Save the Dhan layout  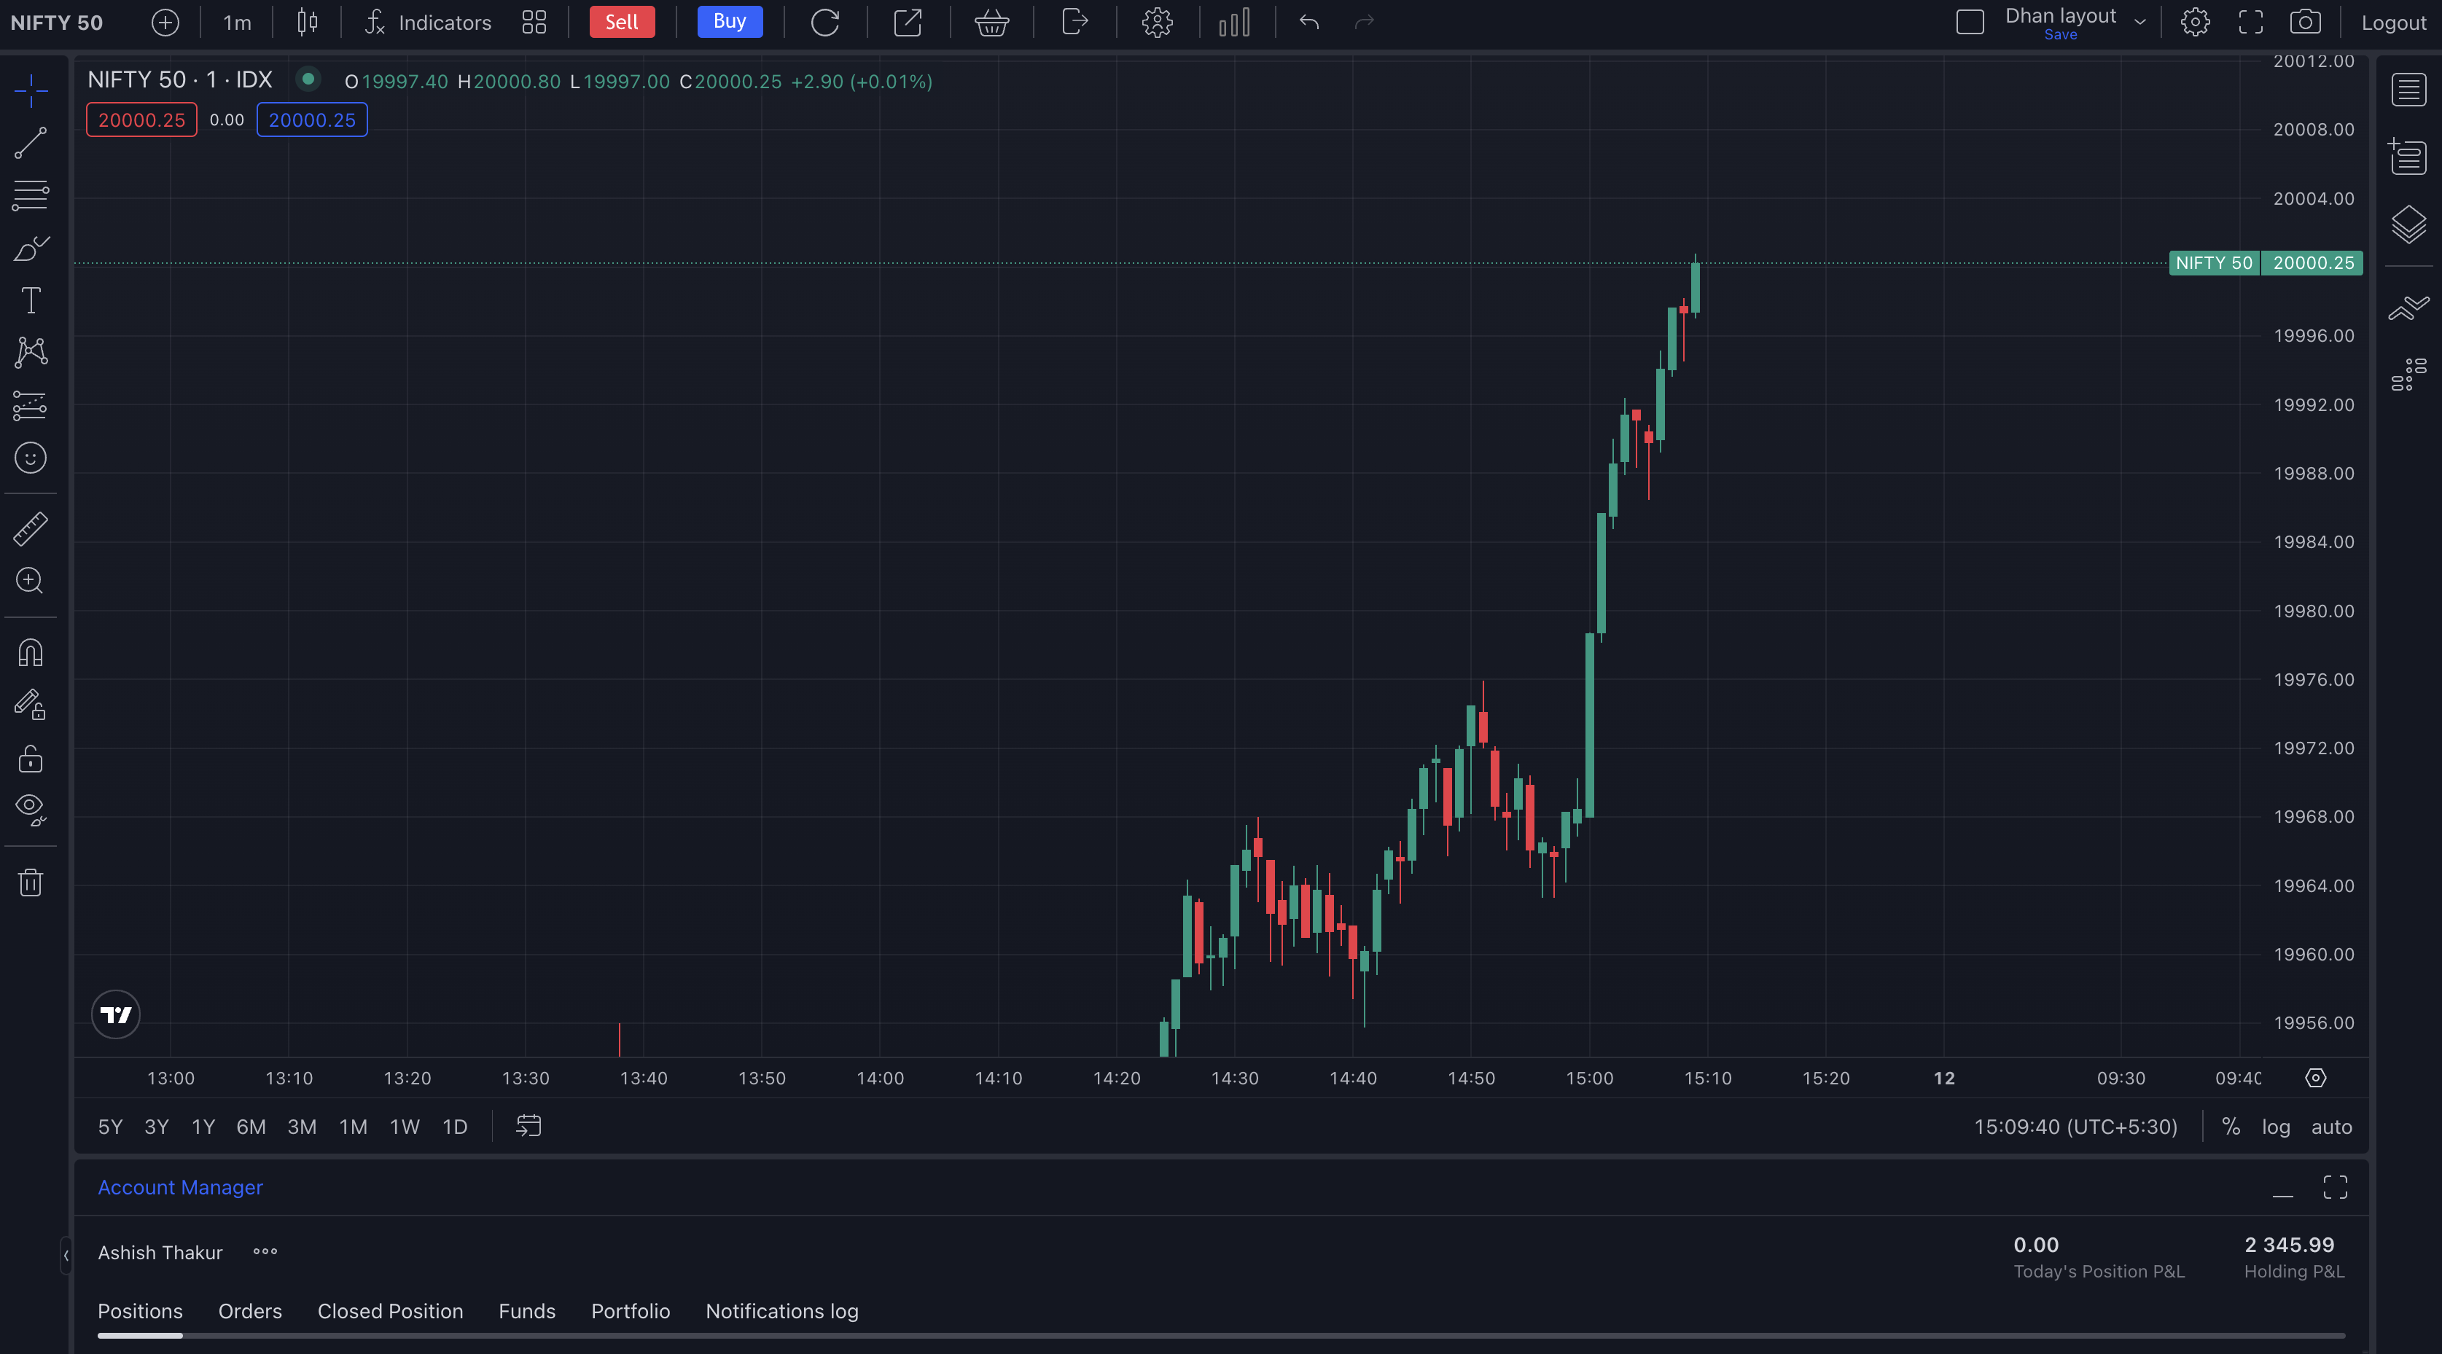(2060, 35)
